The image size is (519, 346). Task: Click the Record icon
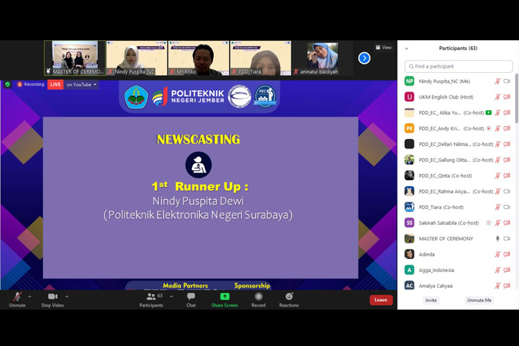click(258, 296)
